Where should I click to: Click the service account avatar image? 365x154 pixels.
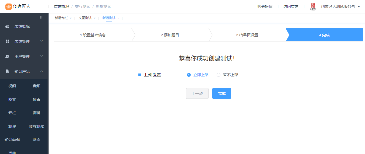(x=313, y=7)
